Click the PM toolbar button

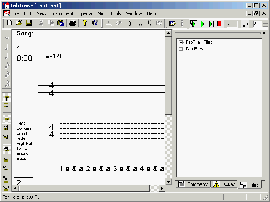[159, 23]
